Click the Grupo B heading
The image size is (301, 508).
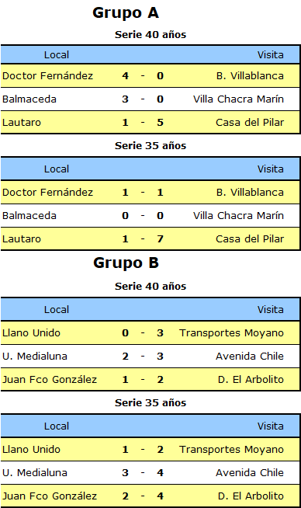126,263
